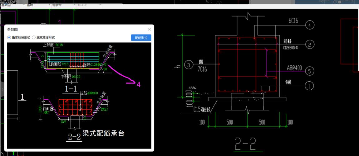Click the 参数图 dialog title
The width and height of the screenshot is (359, 156).
click(x=12, y=29)
